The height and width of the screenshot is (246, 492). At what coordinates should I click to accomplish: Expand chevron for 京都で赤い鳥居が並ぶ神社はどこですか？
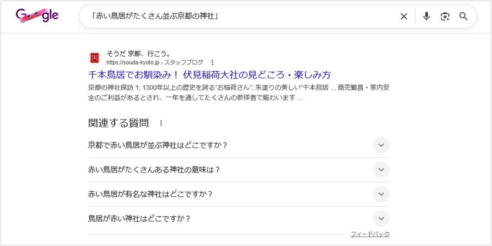pyautogui.click(x=381, y=145)
